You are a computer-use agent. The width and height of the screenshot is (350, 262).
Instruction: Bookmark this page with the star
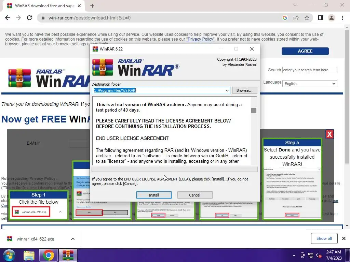[307, 18]
